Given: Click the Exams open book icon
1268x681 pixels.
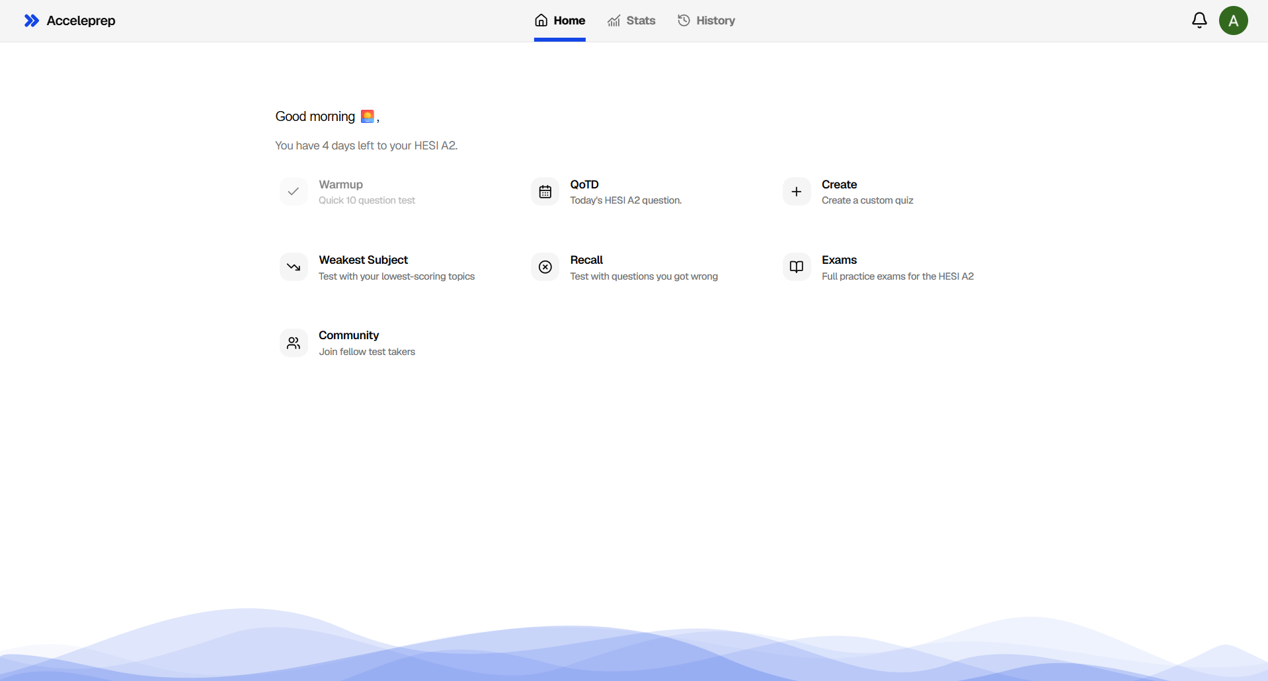Looking at the screenshot, I should point(796,267).
